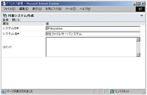Click the 属性 column header
147x95 pixels.
(6, 24)
